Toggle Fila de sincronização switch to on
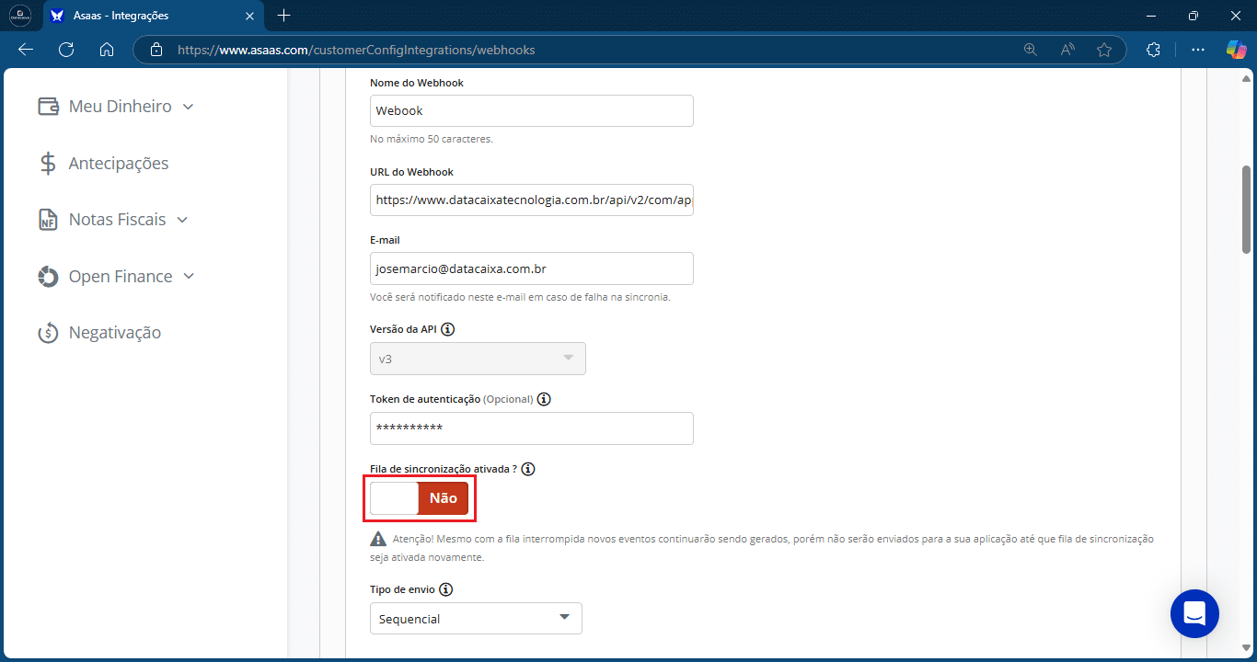This screenshot has width=1257, height=662. point(420,498)
